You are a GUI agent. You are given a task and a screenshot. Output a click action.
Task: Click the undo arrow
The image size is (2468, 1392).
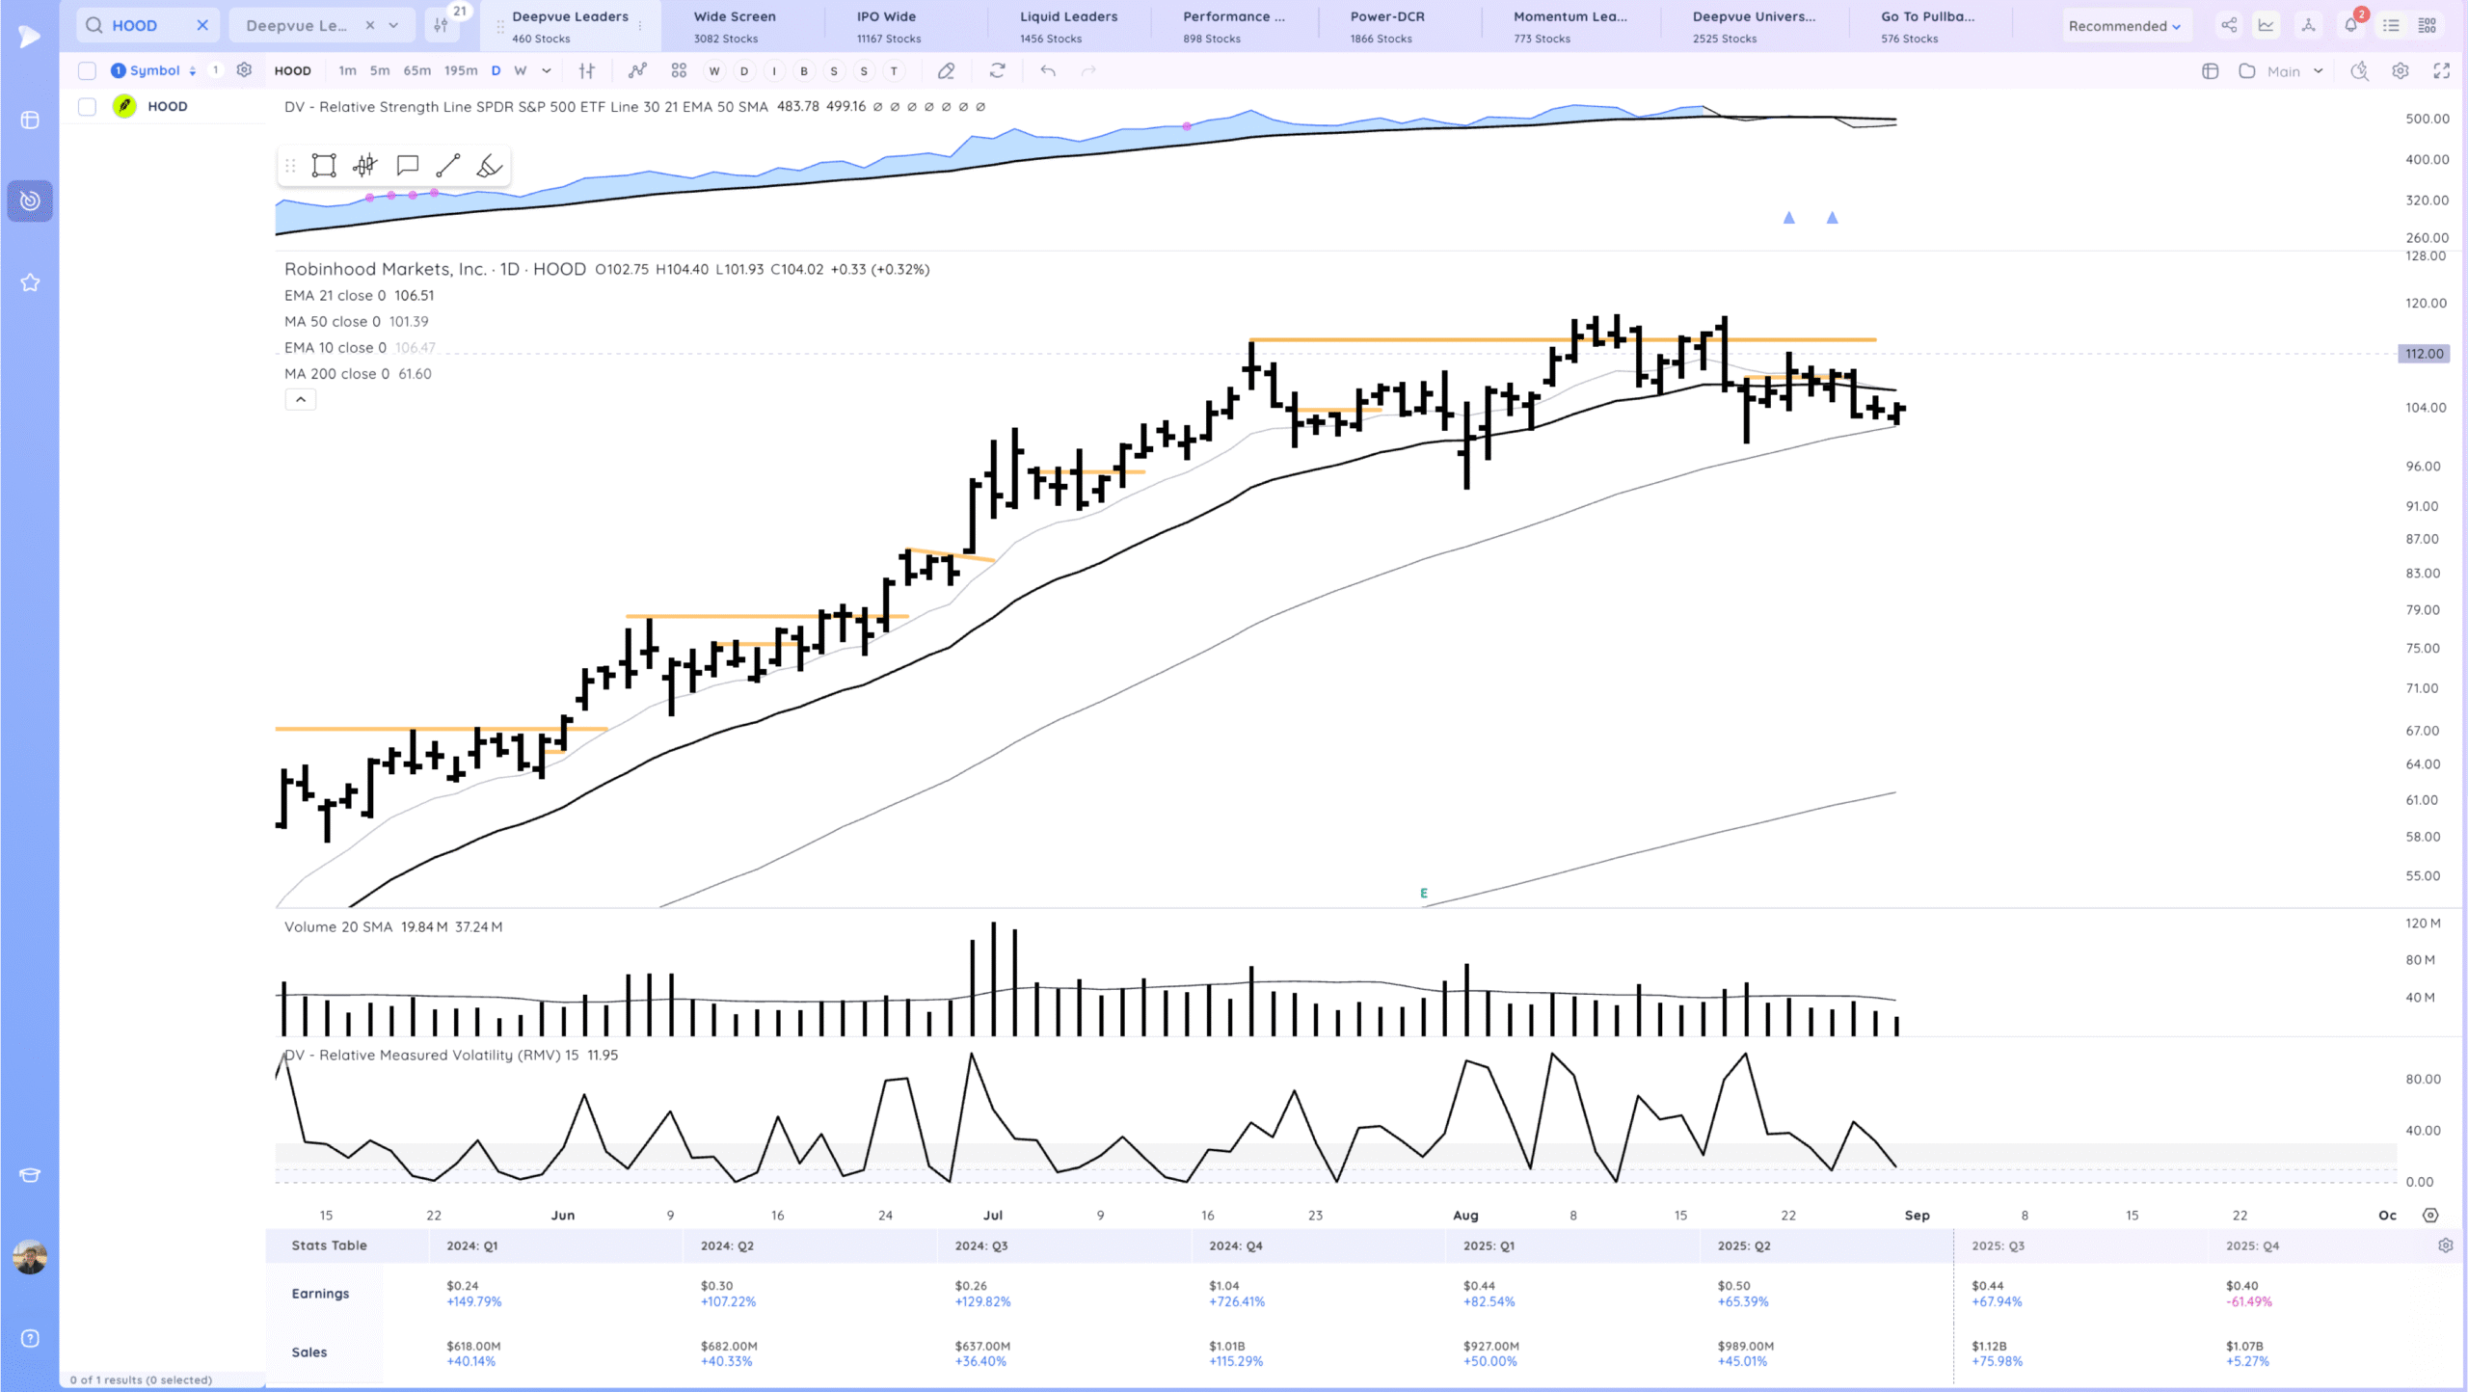[x=1048, y=70]
